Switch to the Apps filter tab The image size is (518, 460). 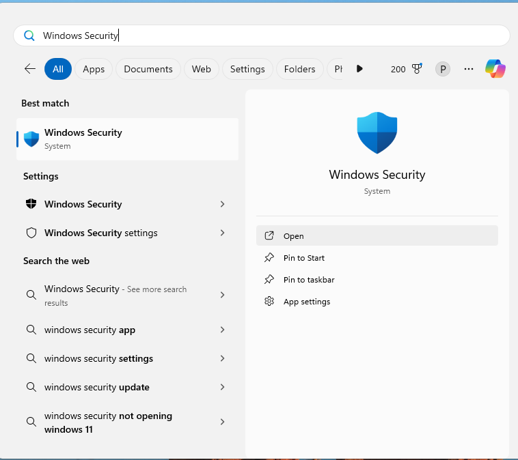click(x=94, y=69)
